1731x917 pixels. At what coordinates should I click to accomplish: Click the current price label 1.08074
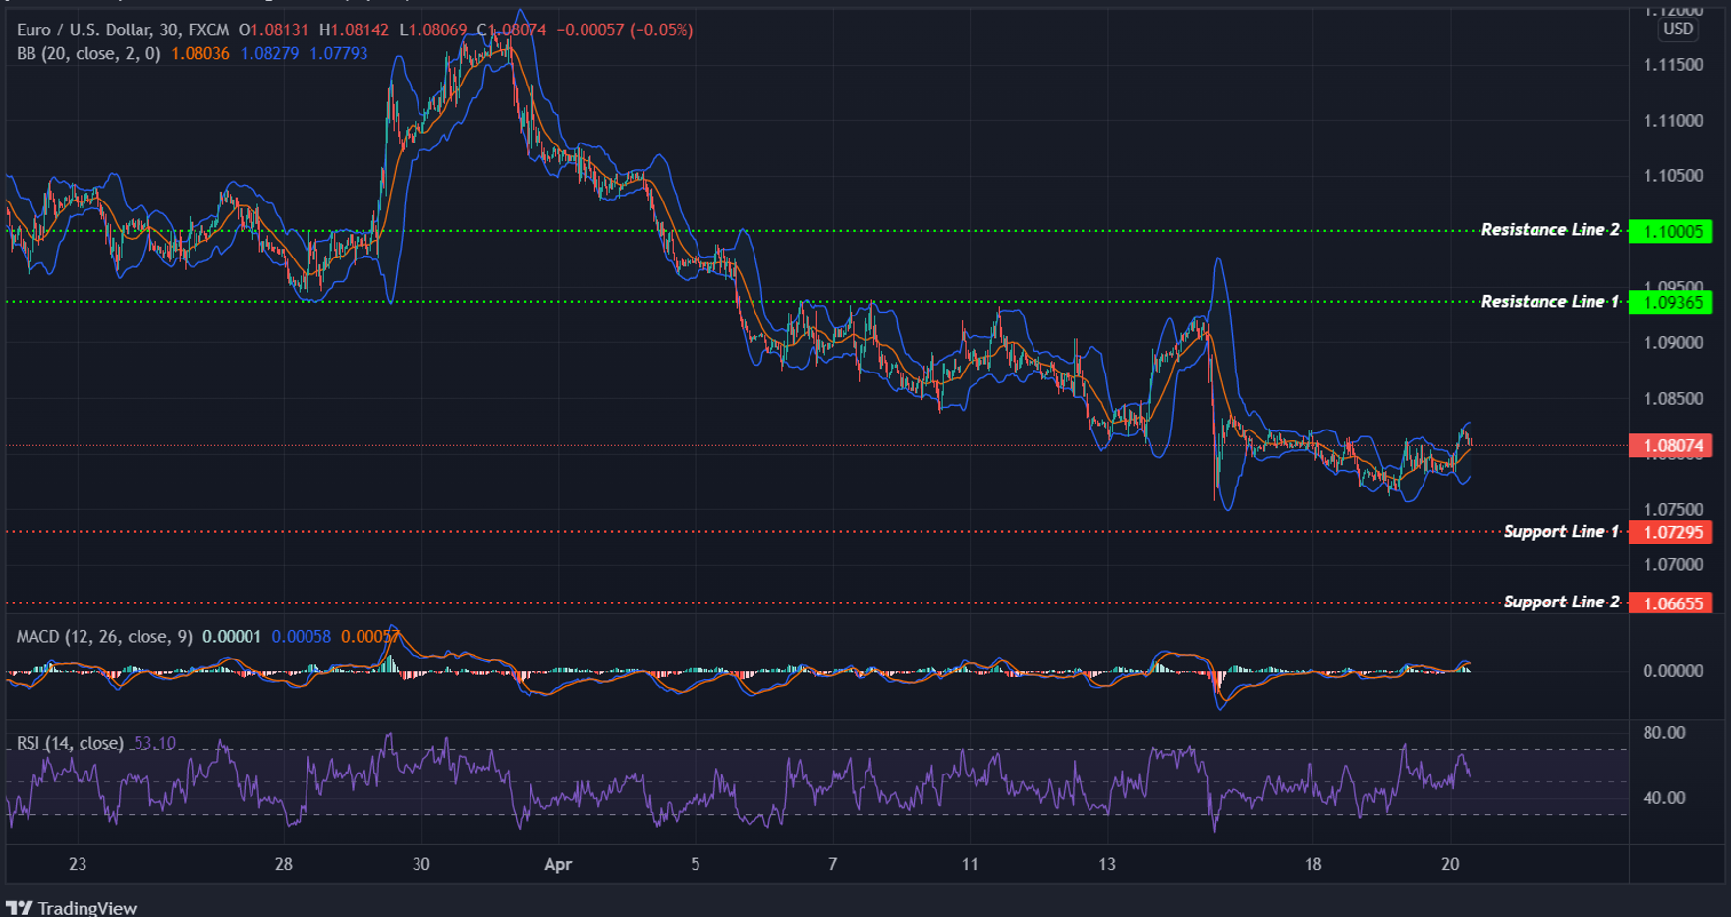point(1672,445)
